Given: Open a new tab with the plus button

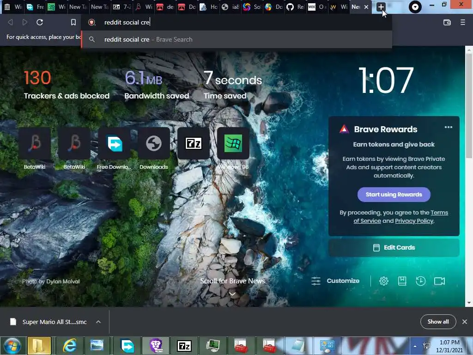Looking at the screenshot, I should click(x=381, y=7).
